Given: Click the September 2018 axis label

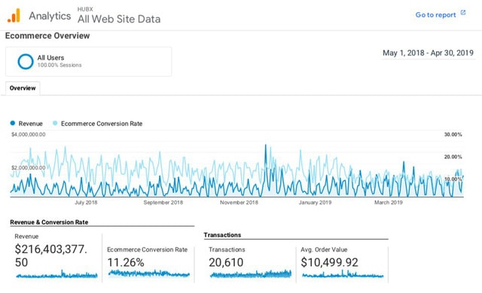Looking at the screenshot, I should (x=163, y=203).
